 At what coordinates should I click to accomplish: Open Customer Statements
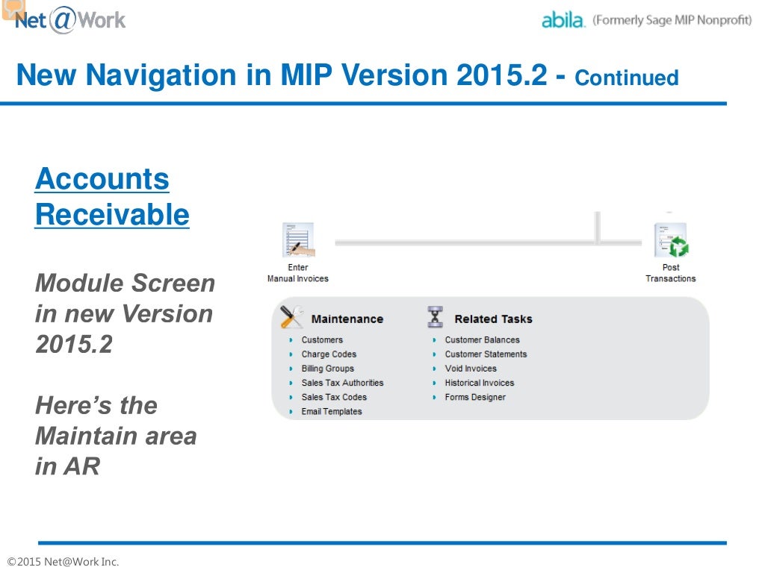click(486, 354)
